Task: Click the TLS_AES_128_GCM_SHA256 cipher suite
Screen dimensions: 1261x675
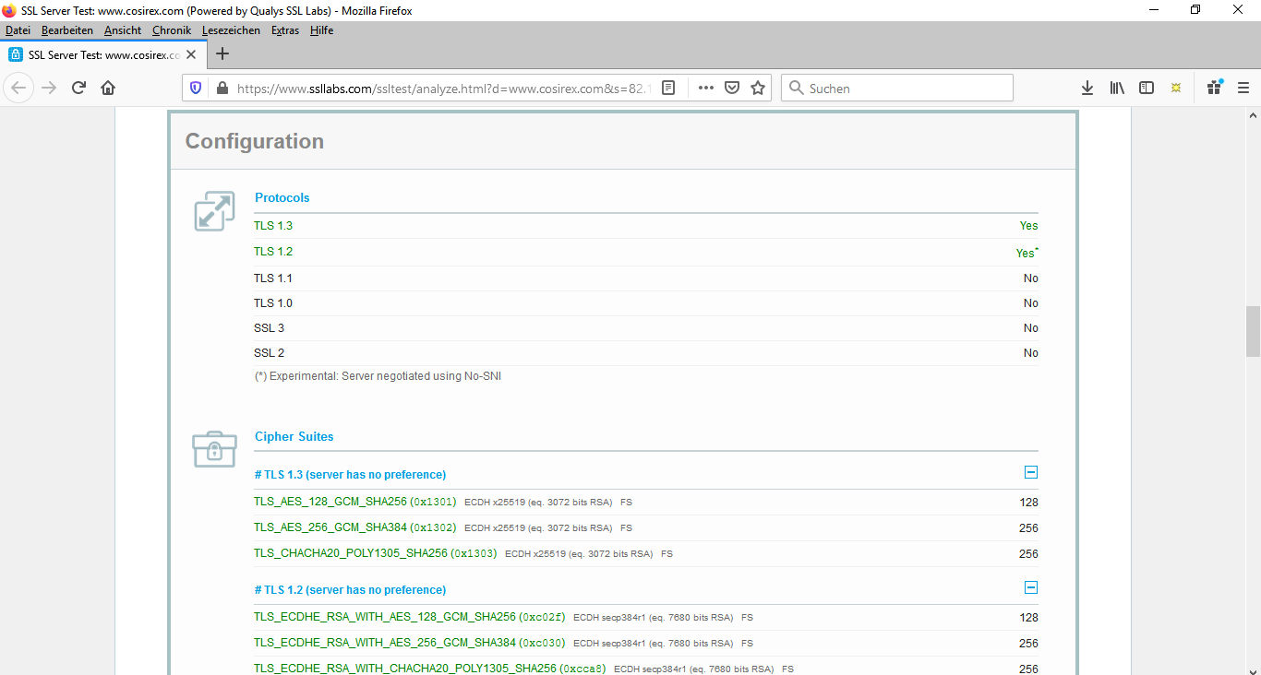Action: click(x=330, y=503)
